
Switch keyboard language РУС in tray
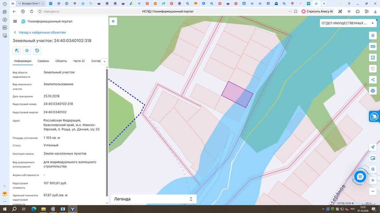352,209
